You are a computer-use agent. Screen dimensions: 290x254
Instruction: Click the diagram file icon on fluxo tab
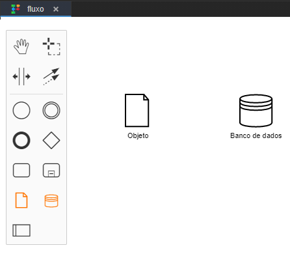point(16,9)
